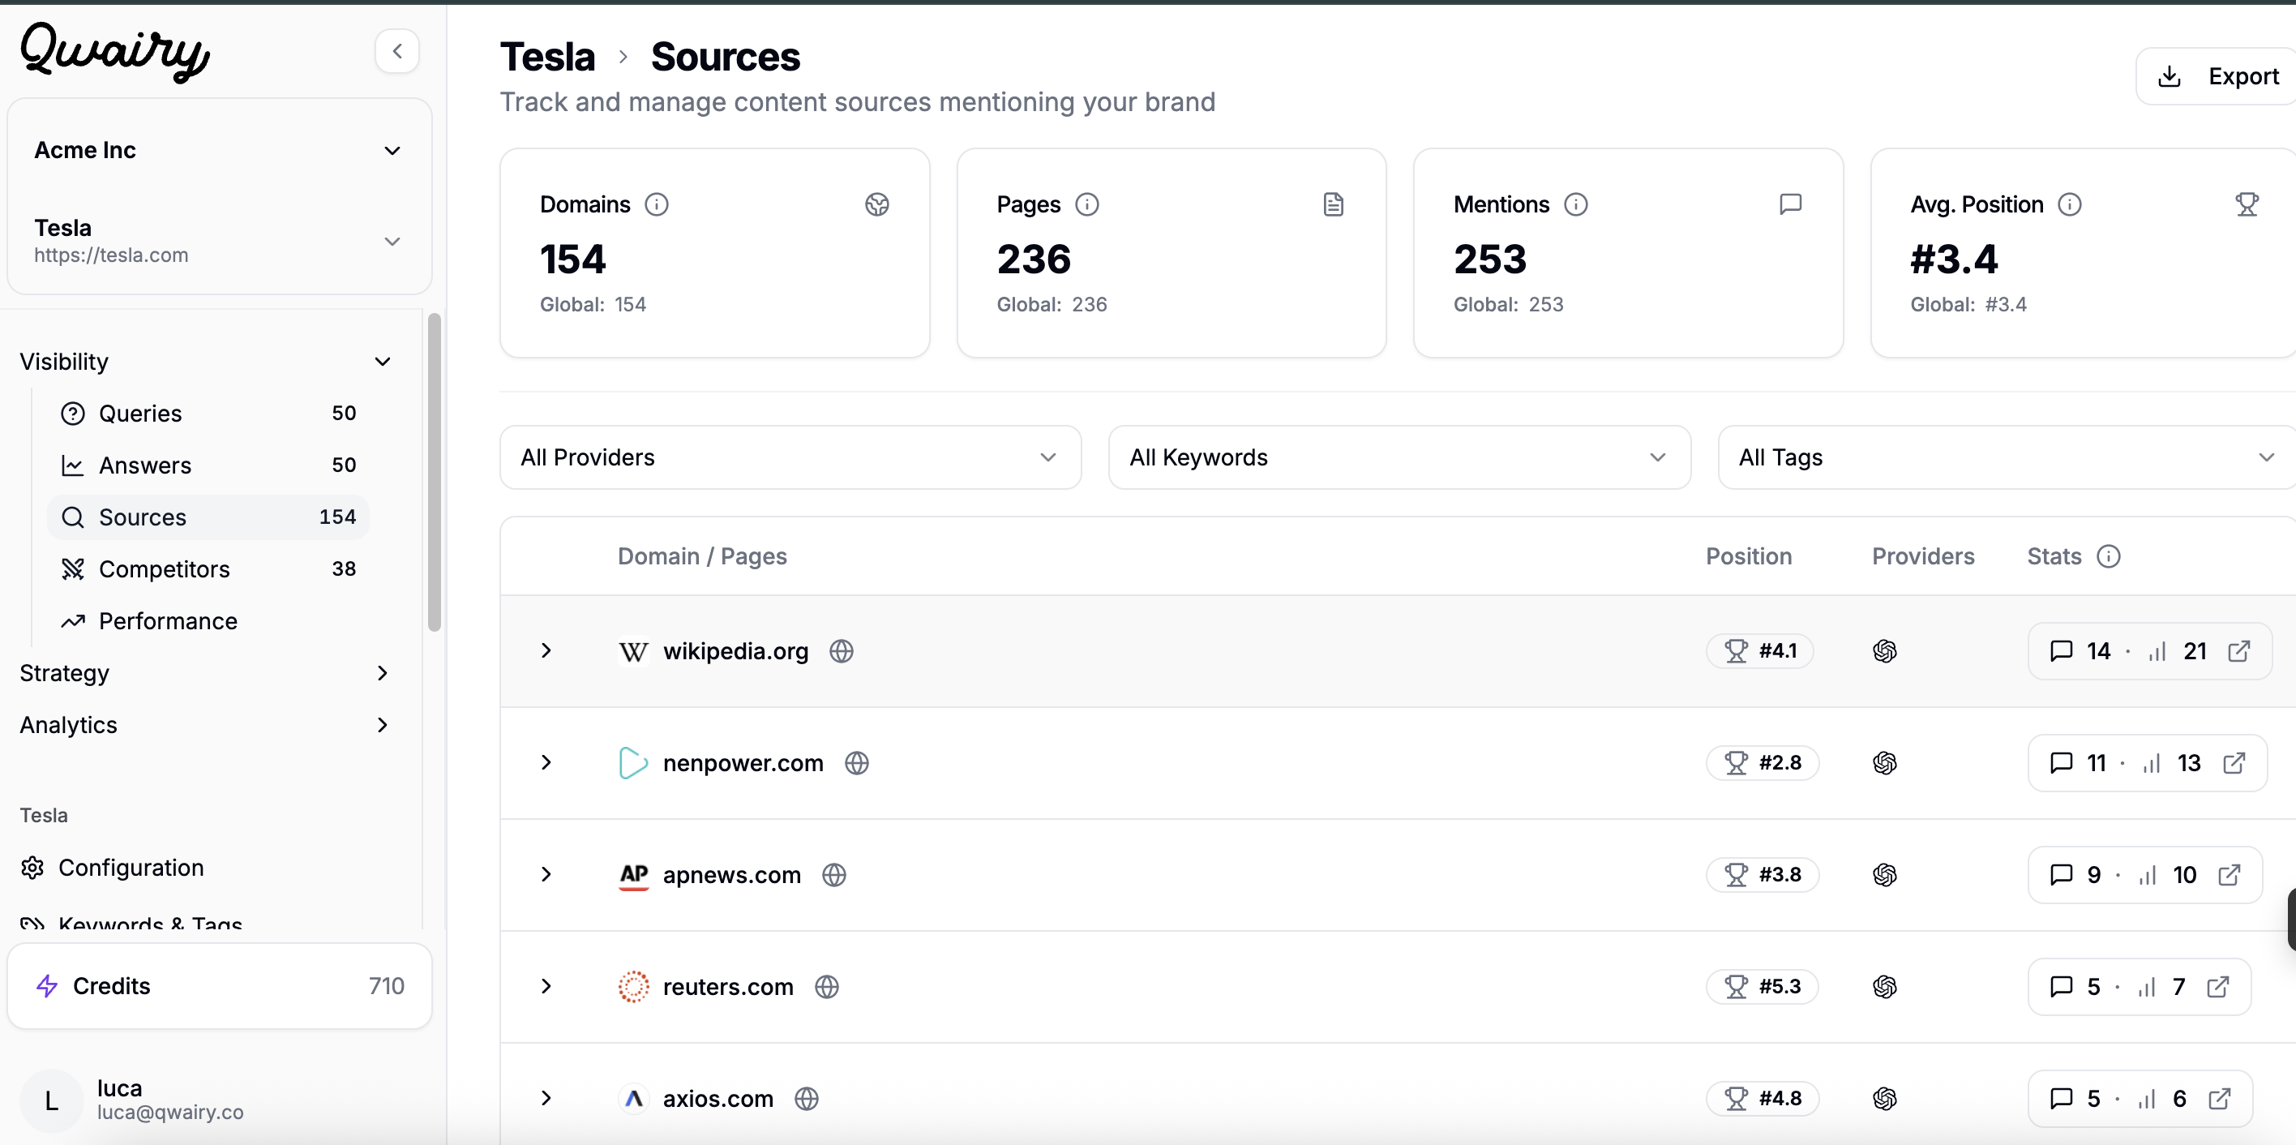The image size is (2296, 1145).
Task: Click the Providers column header
Action: coord(1922,556)
